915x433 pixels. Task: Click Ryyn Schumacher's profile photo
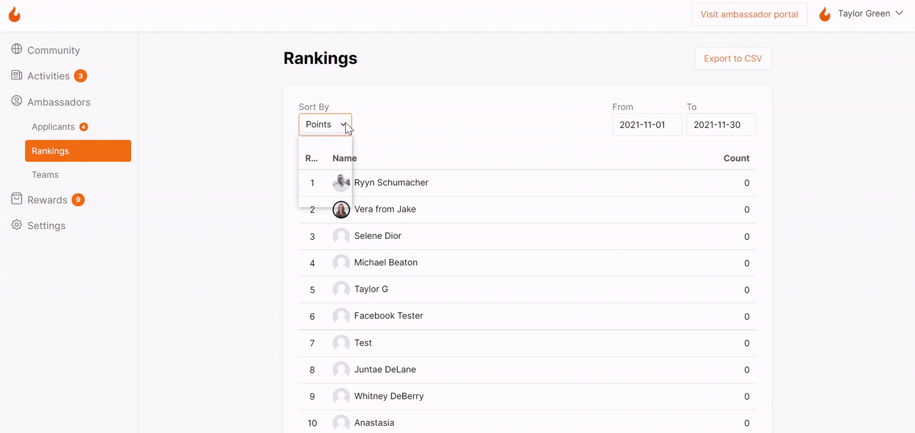(x=341, y=183)
